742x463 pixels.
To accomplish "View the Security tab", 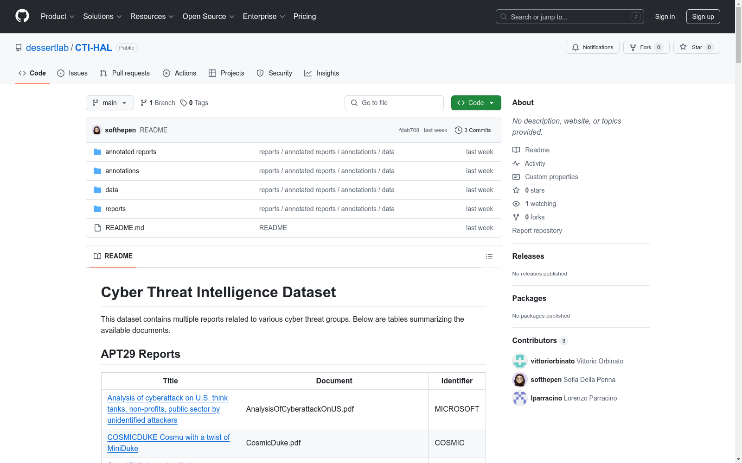I will click(x=275, y=73).
